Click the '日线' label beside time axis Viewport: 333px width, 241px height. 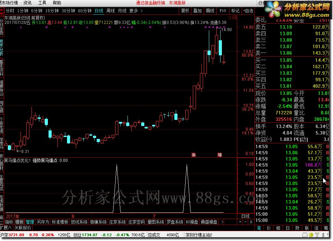(x=245, y=216)
